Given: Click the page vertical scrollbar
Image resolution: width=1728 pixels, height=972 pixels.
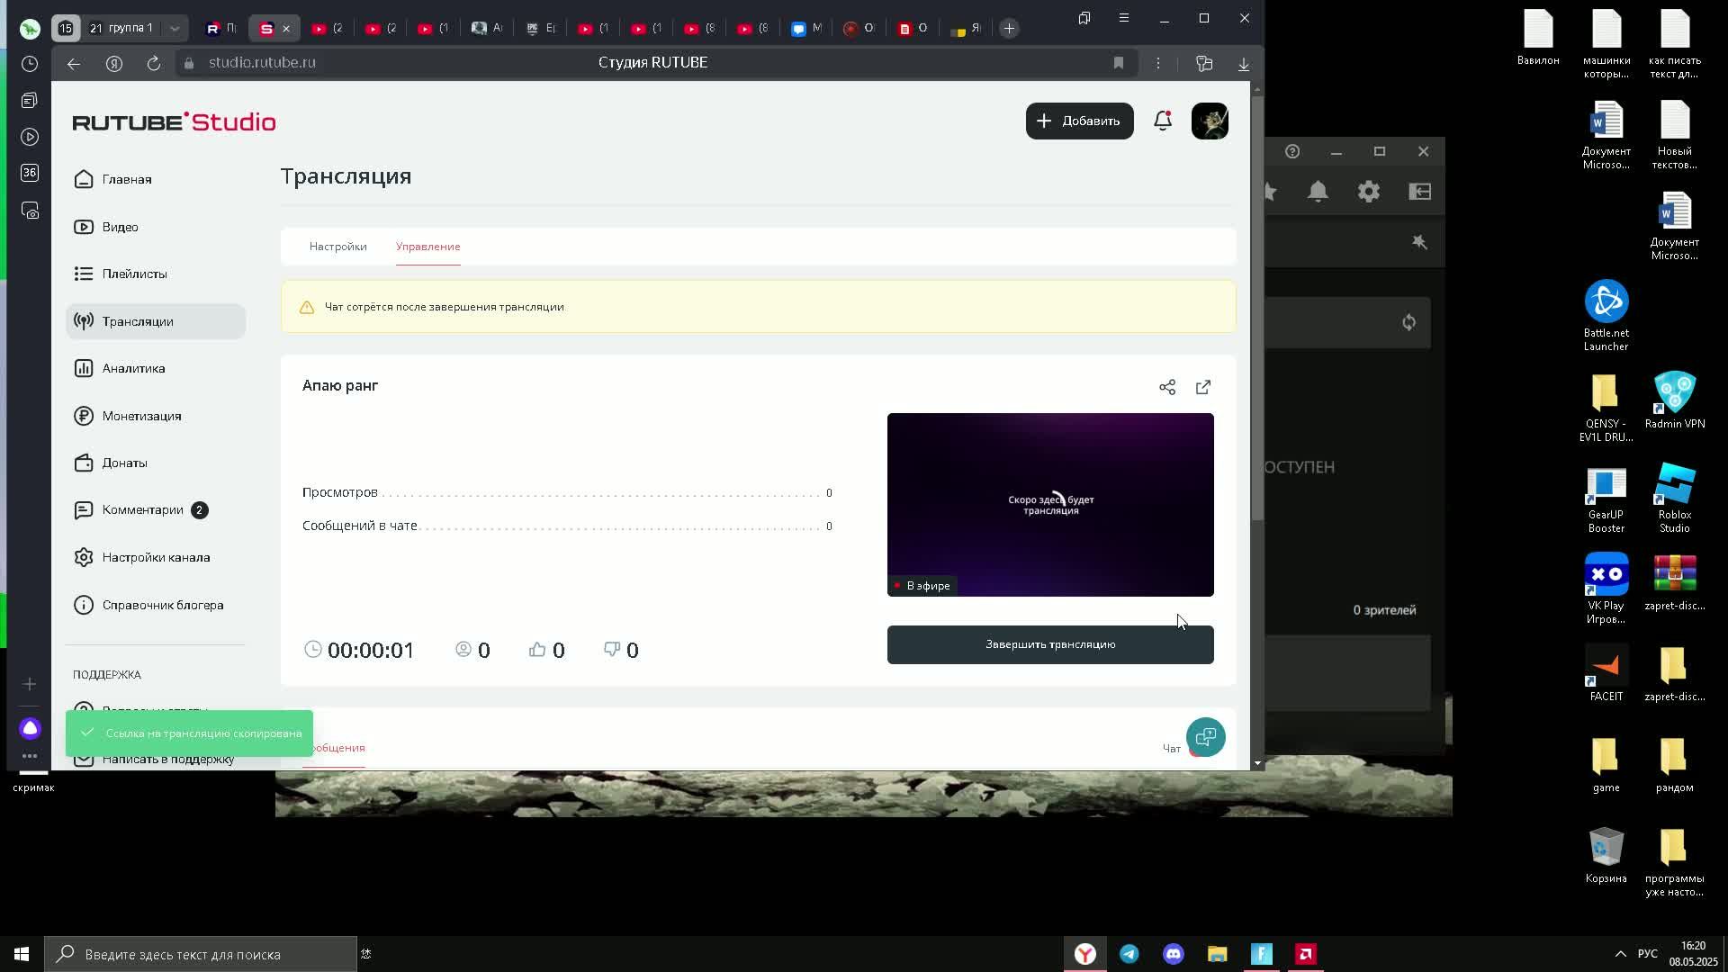Looking at the screenshot, I should tap(1257, 306).
